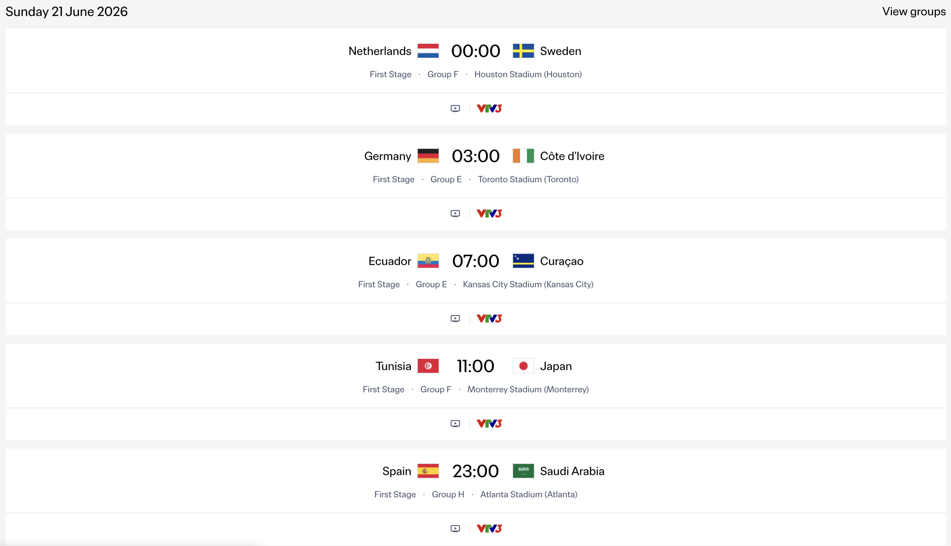Screen dimensions: 951x546
Task: Click Houston Stadium (Houston) venue text
Action: (x=528, y=74)
